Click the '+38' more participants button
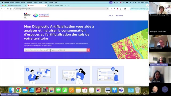Viewport: 171px width, 96px height. (x=165, y=90)
